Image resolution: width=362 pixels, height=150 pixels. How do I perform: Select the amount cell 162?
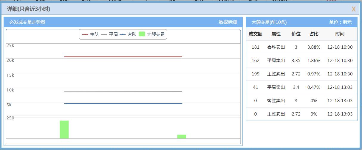tap(256, 61)
